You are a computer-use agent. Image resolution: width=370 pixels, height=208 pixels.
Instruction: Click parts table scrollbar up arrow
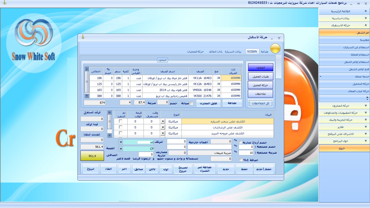pos(87,69)
